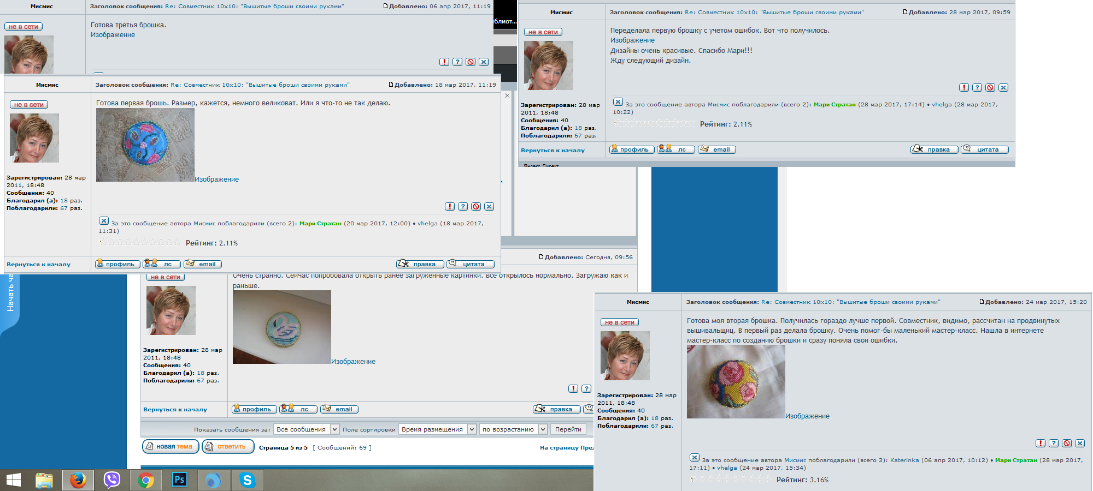The image size is (1093, 491).
Task: Open "профиль" in the 18 мар post
Action: (117, 264)
